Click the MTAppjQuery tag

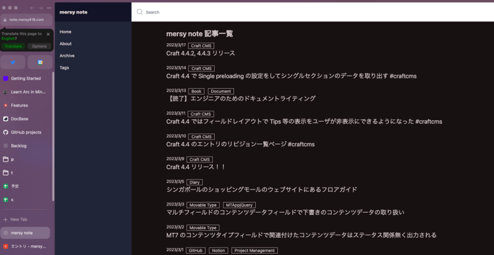tap(240, 205)
